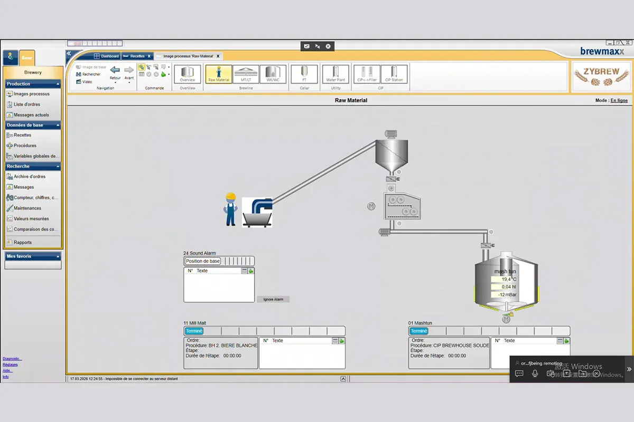
Task: Click the microphone icon in remoting panel
Action: point(535,373)
